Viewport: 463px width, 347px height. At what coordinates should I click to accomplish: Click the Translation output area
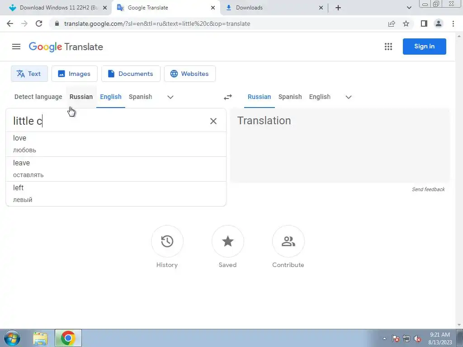[x=340, y=146]
